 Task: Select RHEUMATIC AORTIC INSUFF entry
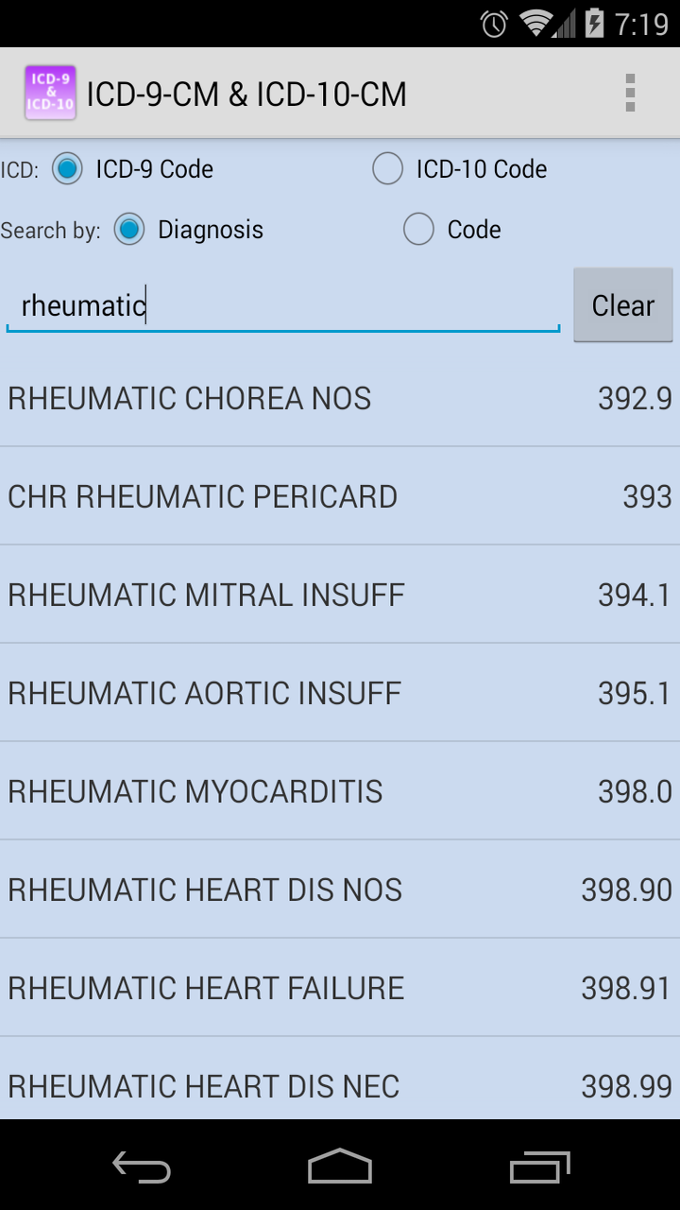click(x=340, y=693)
